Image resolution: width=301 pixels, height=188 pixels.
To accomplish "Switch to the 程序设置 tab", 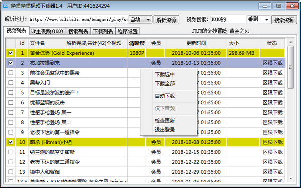I will 128,31.
